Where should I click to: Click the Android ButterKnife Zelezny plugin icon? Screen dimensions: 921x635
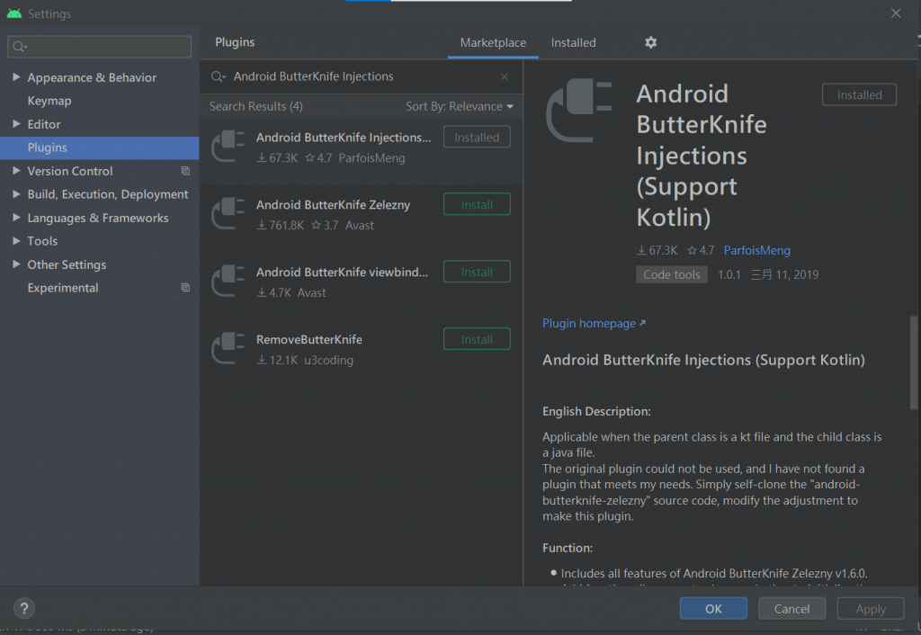[228, 214]
